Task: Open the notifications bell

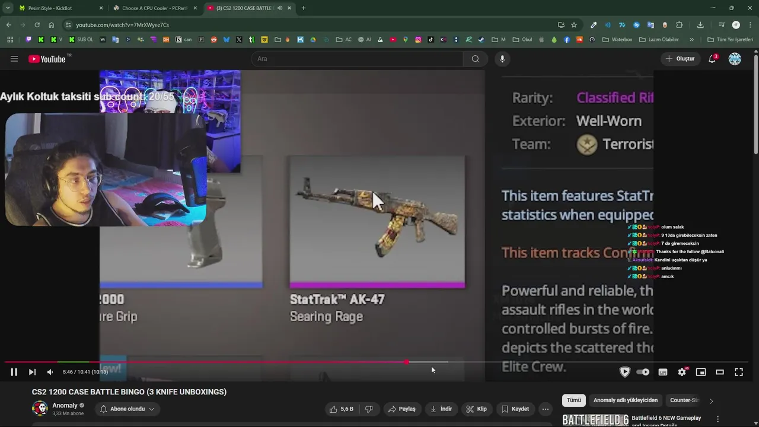Action: (x=712, y=59)
